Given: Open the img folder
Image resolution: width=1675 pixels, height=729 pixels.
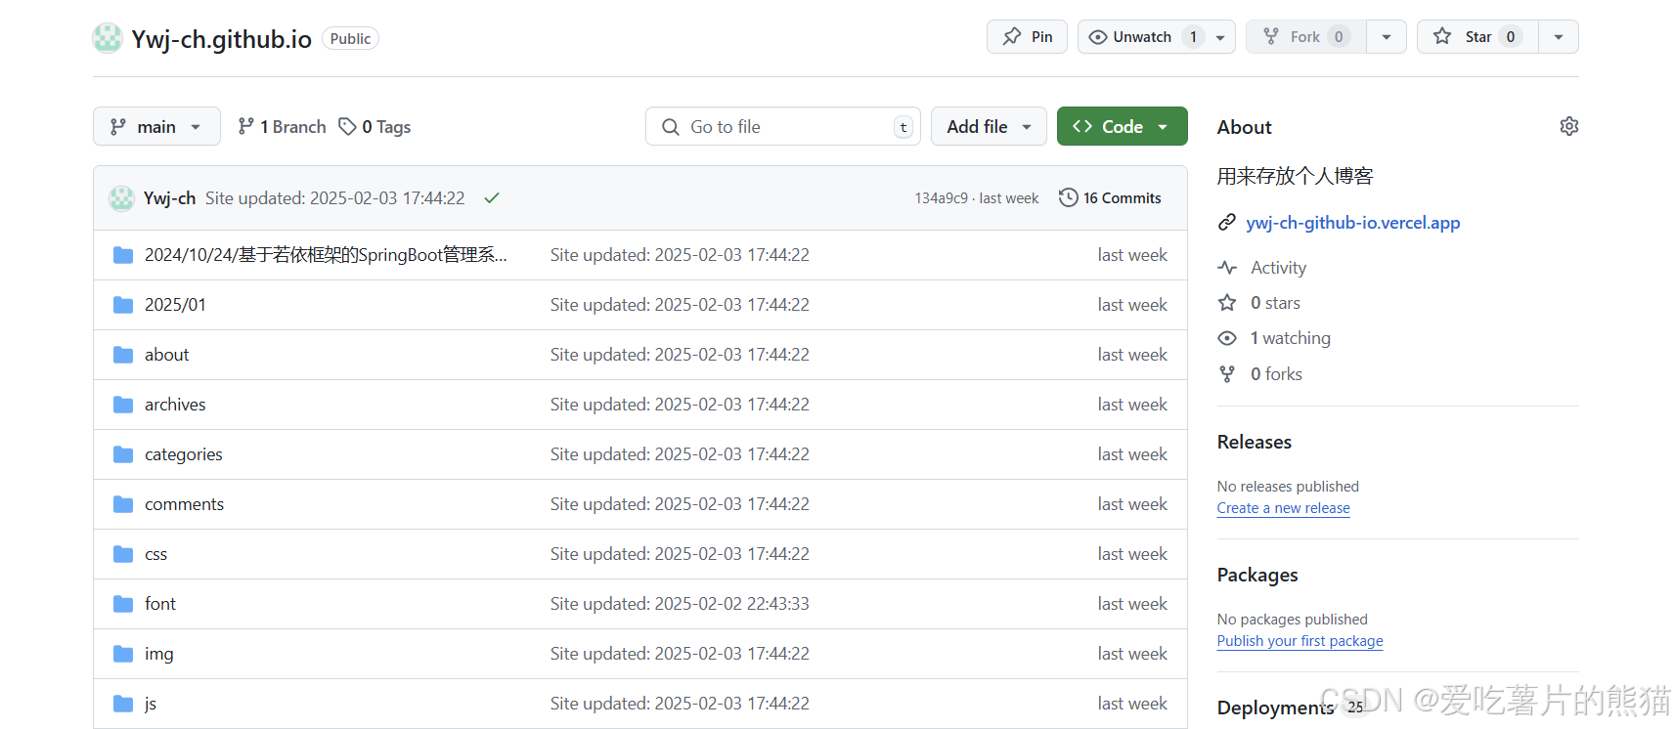Looking at the screenshot, I should [x=158, y=654].
